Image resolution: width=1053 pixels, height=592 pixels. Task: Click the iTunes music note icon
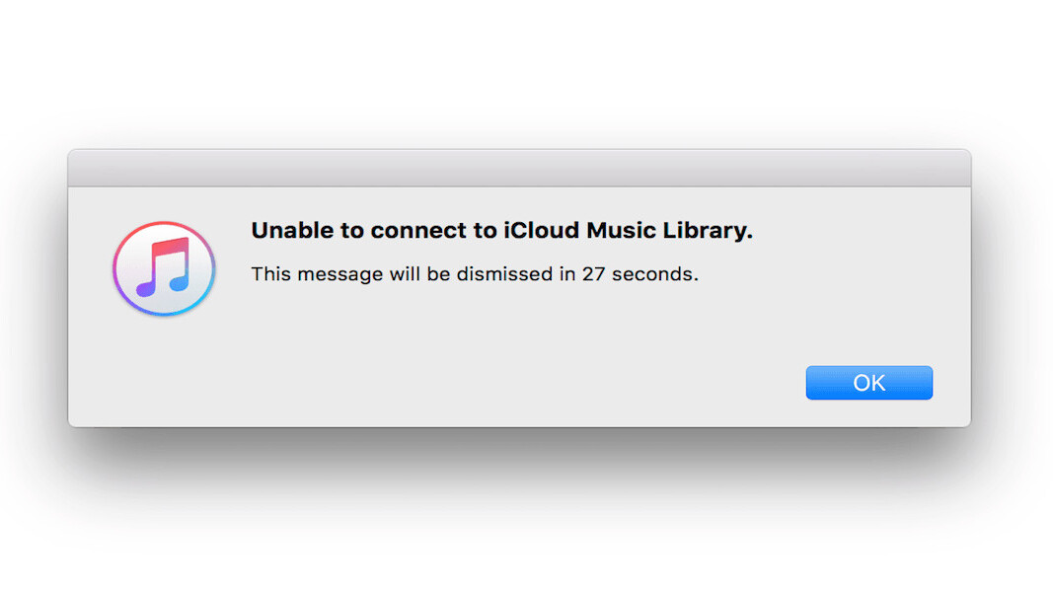[164, 268]
